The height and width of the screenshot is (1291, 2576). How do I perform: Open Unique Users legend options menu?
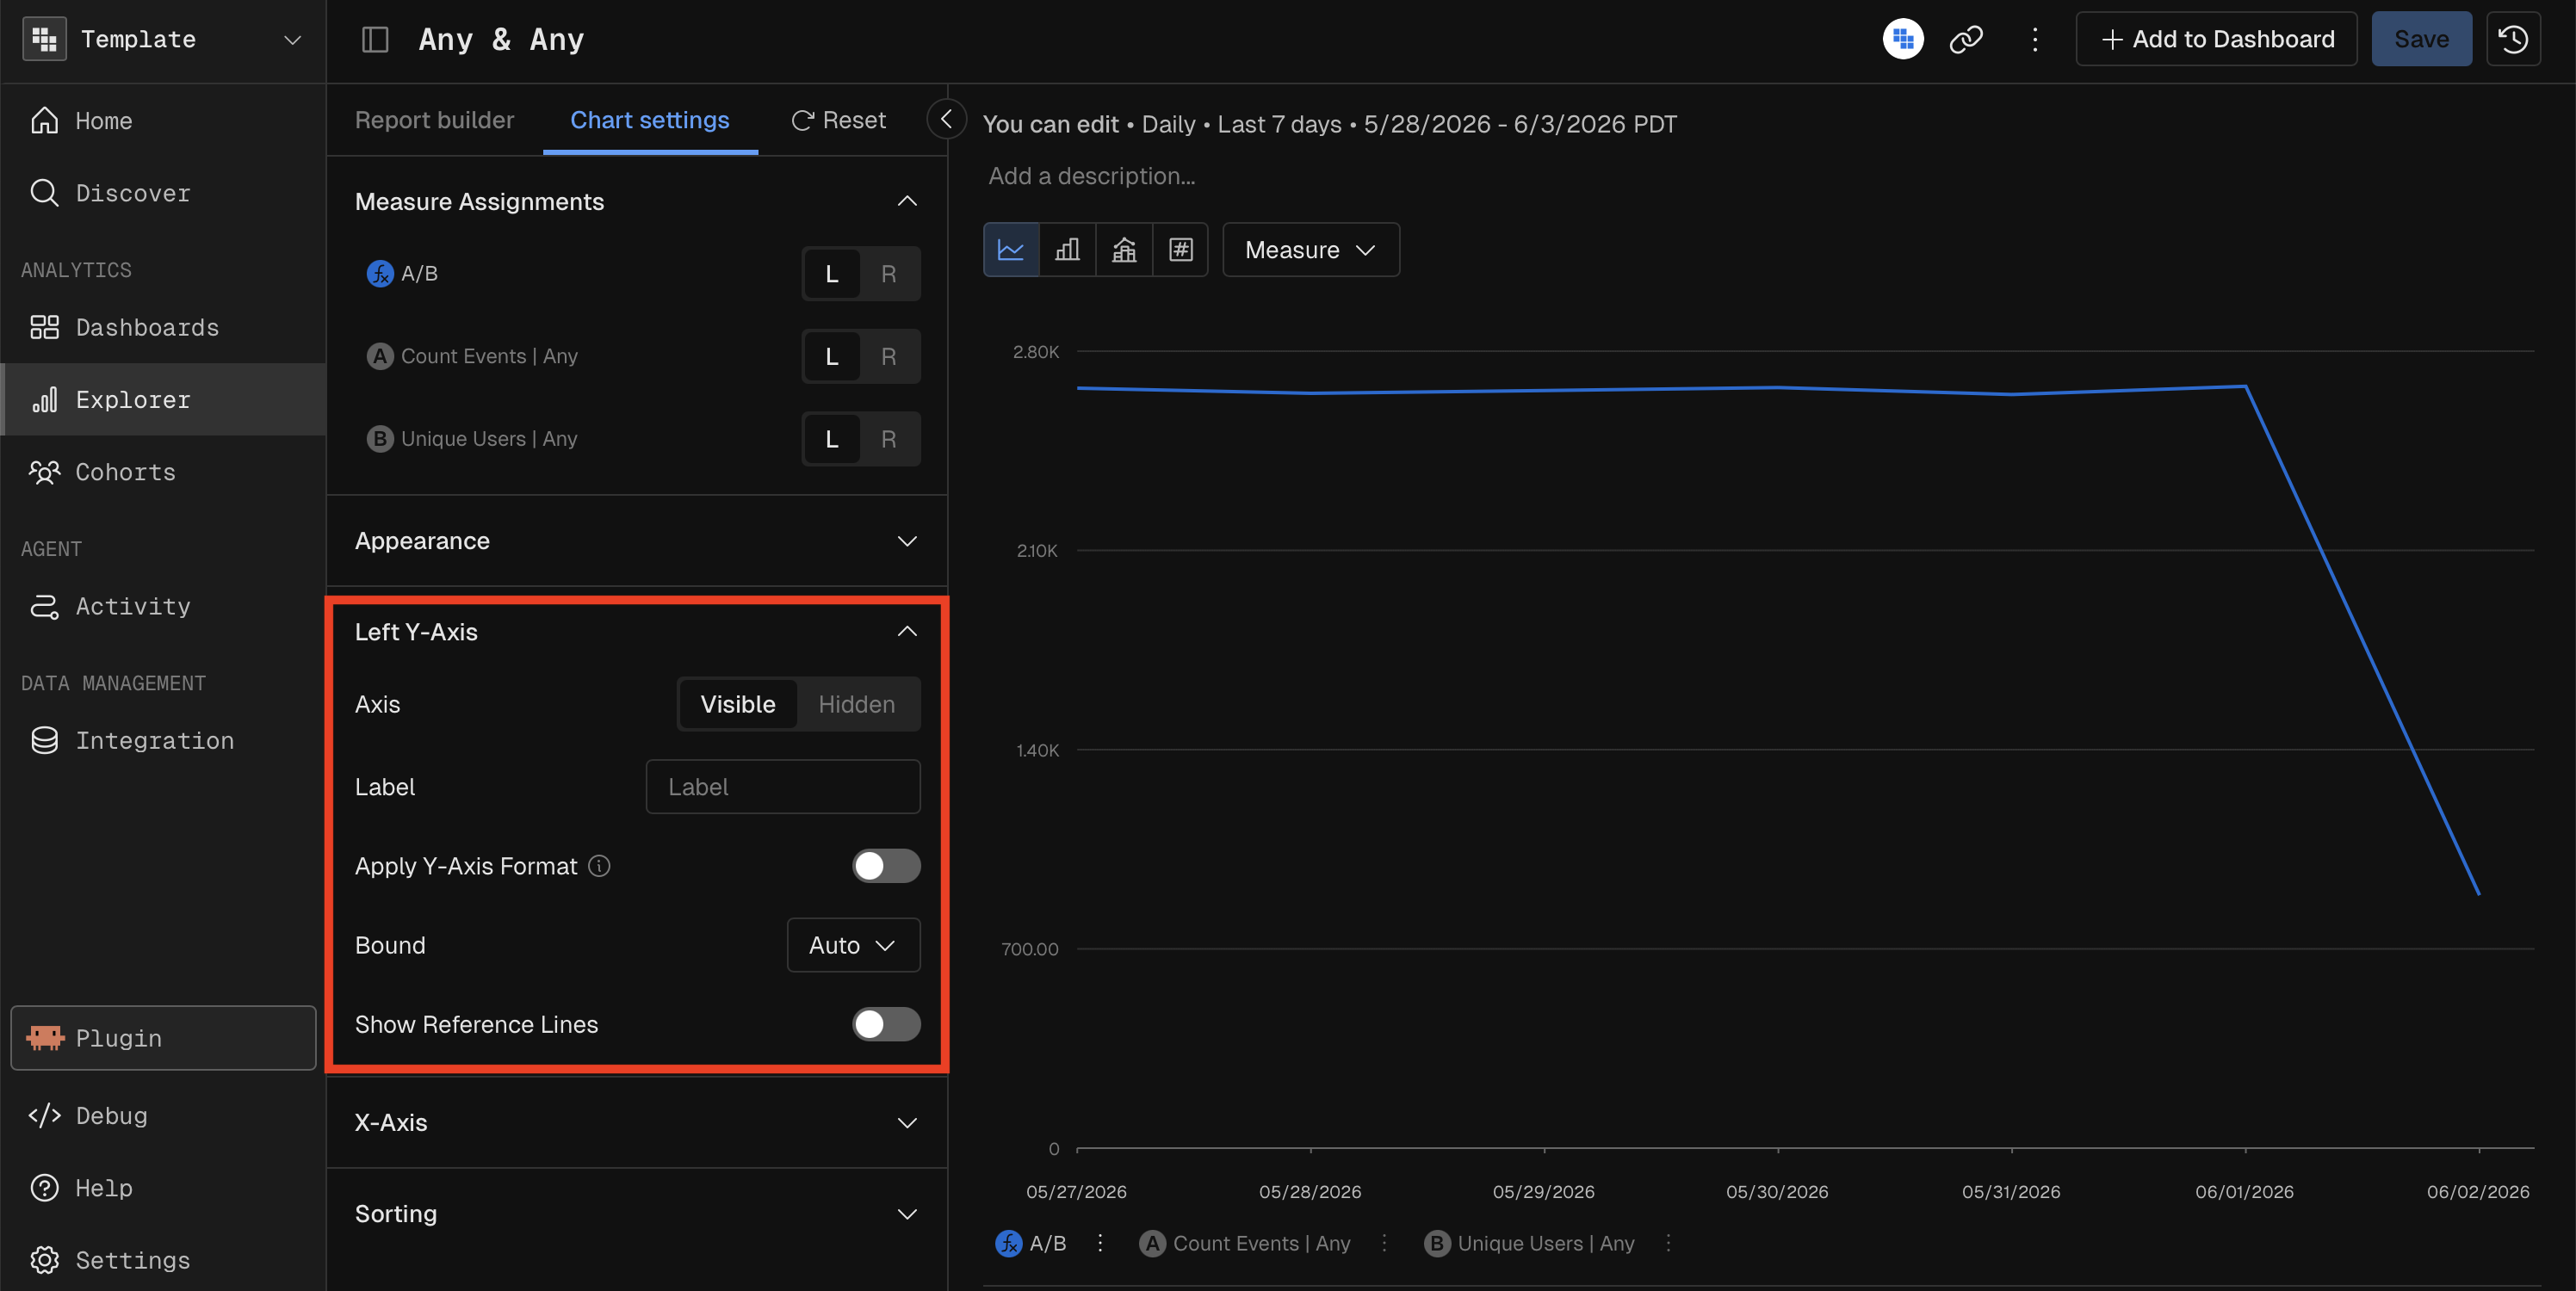(1668, 1243)
